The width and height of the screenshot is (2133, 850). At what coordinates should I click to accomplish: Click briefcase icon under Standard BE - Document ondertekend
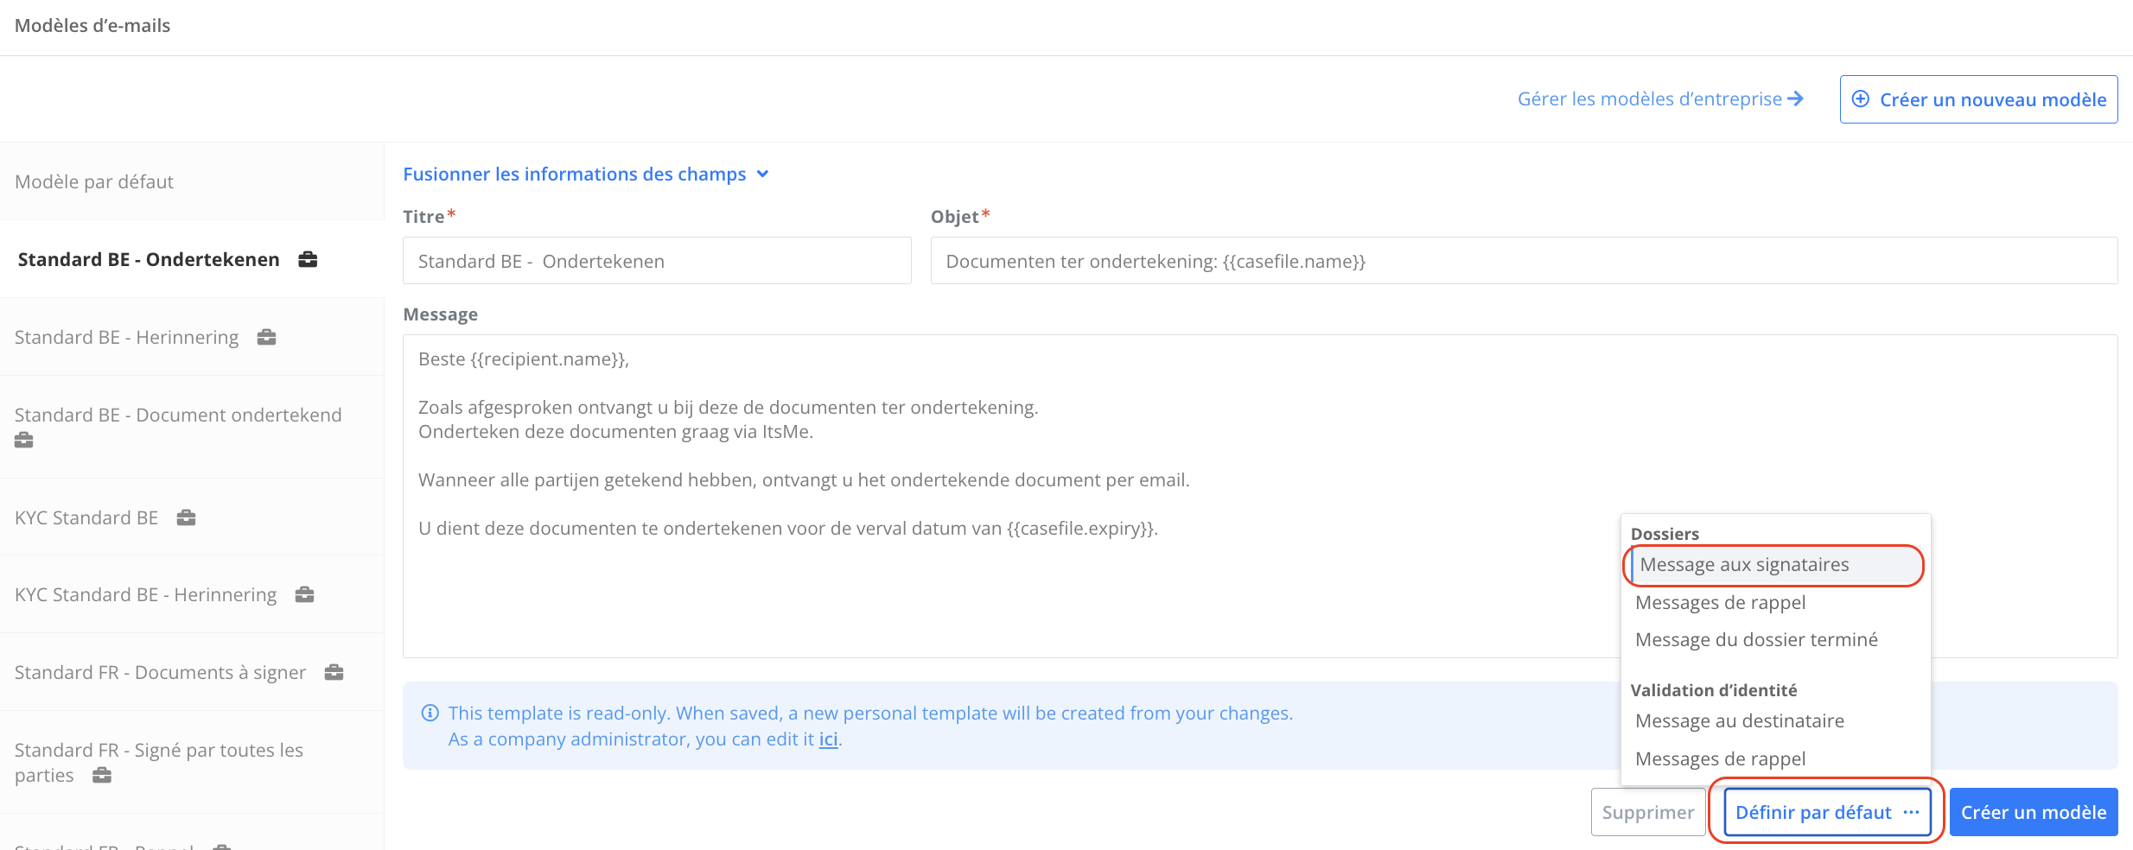pyautogui.click(x=24, y=440)
